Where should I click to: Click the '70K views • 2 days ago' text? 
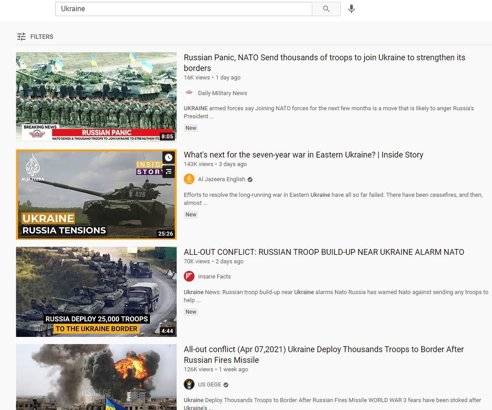click(214, 261)
